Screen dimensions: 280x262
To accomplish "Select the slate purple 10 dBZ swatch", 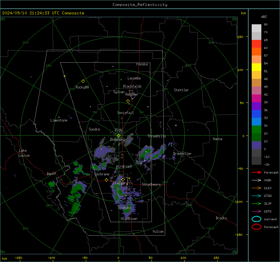I will [256, 145].
